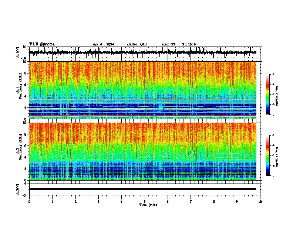This screenshot has height=226, width=293.
Task: Click time axis tick label "1"
Action: (52, 202)
